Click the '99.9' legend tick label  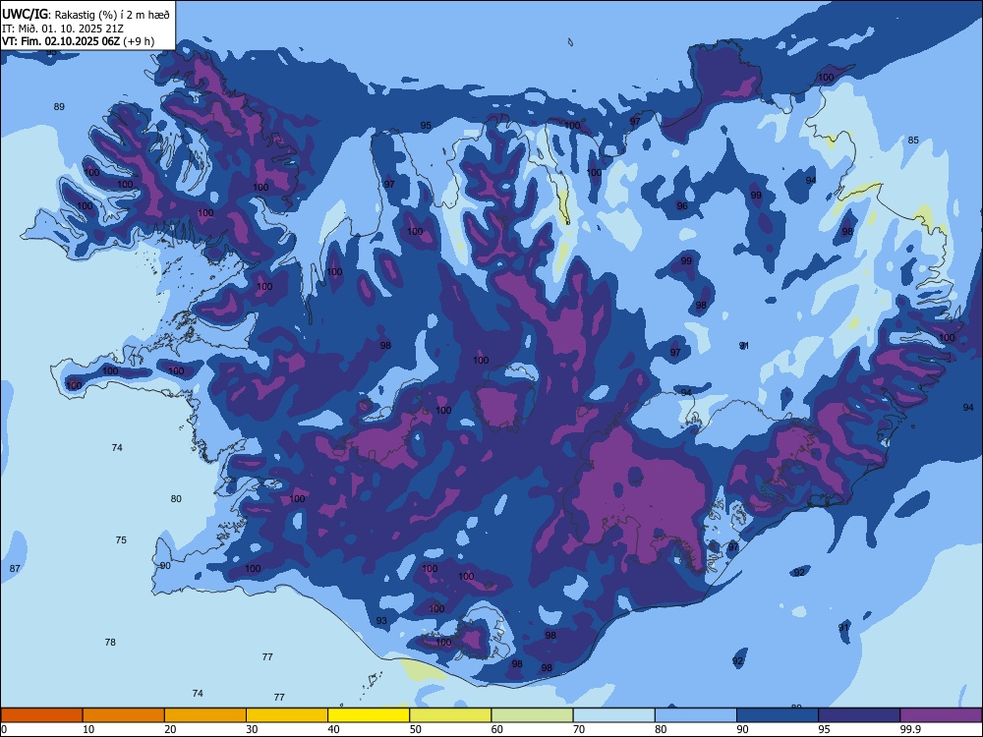tap(910, 729)
